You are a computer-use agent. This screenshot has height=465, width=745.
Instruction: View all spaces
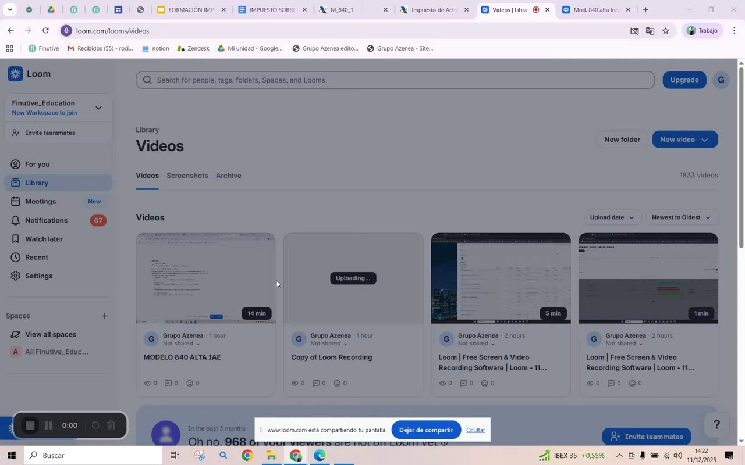51,335
